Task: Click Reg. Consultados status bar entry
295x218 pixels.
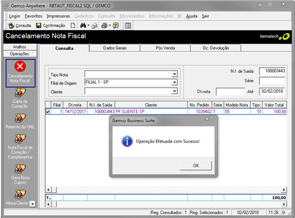Action: point(169,213)
